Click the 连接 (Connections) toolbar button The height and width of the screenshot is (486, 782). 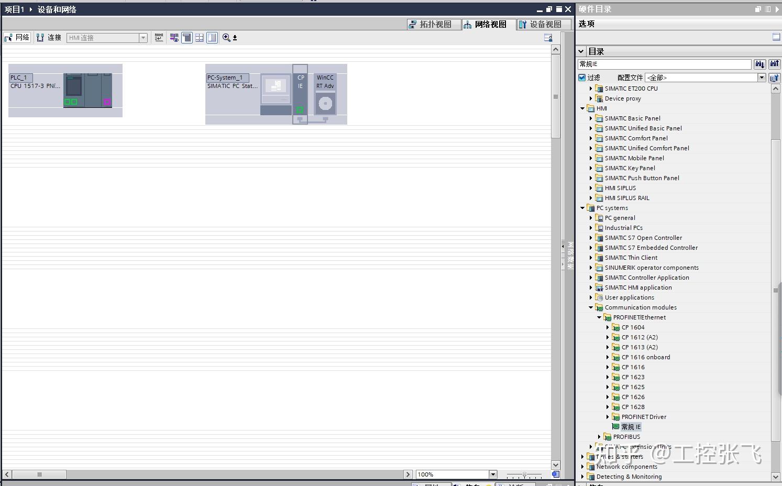coord(49,38)
